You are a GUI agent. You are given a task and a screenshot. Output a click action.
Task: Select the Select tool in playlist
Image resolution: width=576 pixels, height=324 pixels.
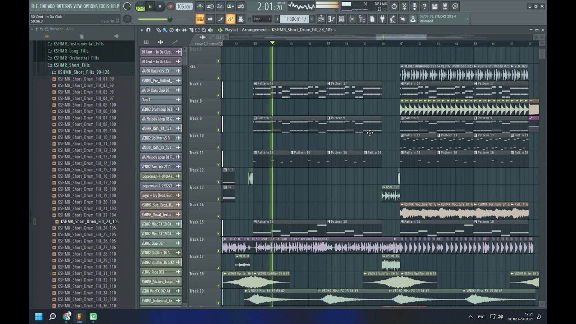click(x=198, y=30)
